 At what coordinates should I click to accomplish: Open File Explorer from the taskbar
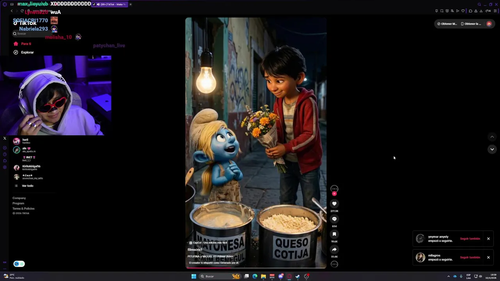tap(263, 276)
